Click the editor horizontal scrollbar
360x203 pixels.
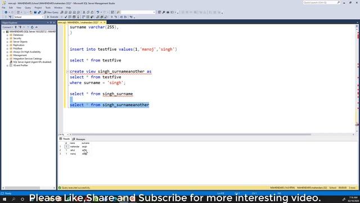coord(191,134)
